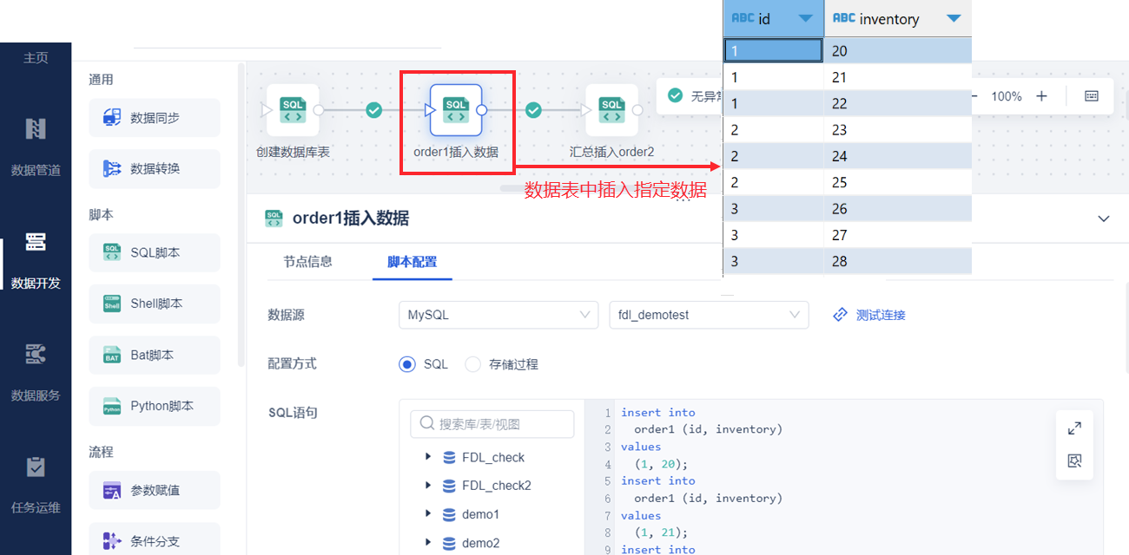Collapse the order1插入数据 panel chevron

(x=1104, y=219)
